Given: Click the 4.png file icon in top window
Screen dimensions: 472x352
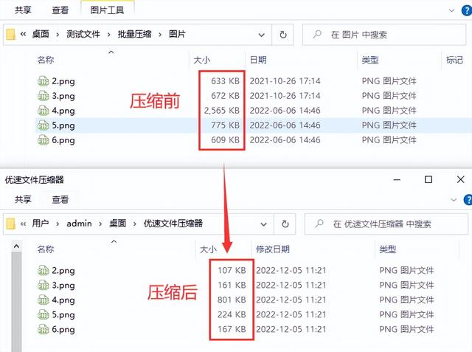Looking at the screenshot, I should pyautogui.click(x=44, y=111).
